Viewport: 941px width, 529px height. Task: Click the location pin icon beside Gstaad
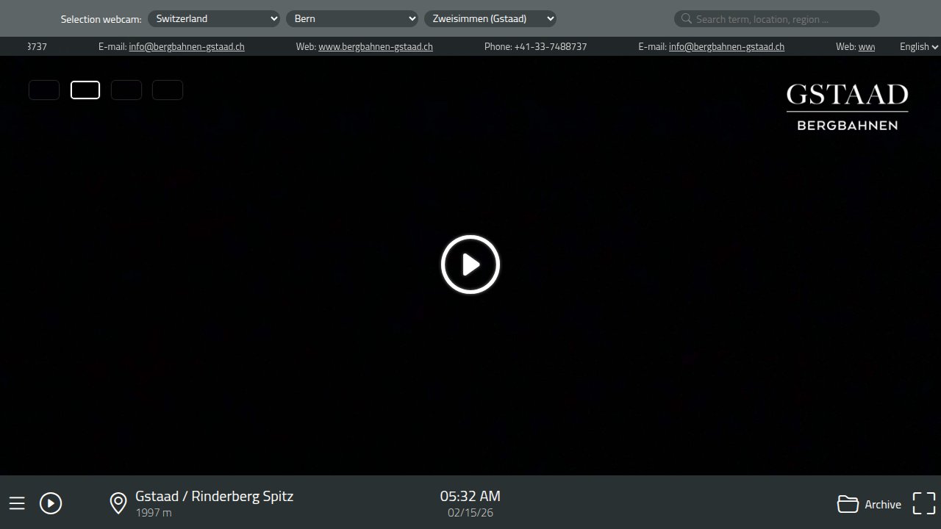[x=118, y=503]
